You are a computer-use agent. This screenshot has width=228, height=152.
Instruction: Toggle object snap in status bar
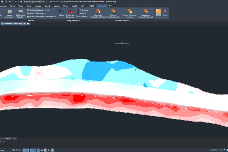(x=27, y=150)
